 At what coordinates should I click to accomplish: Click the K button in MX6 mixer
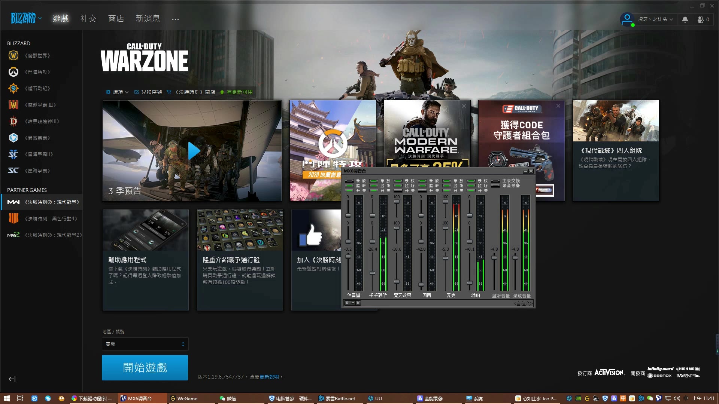tap(358, 303)
